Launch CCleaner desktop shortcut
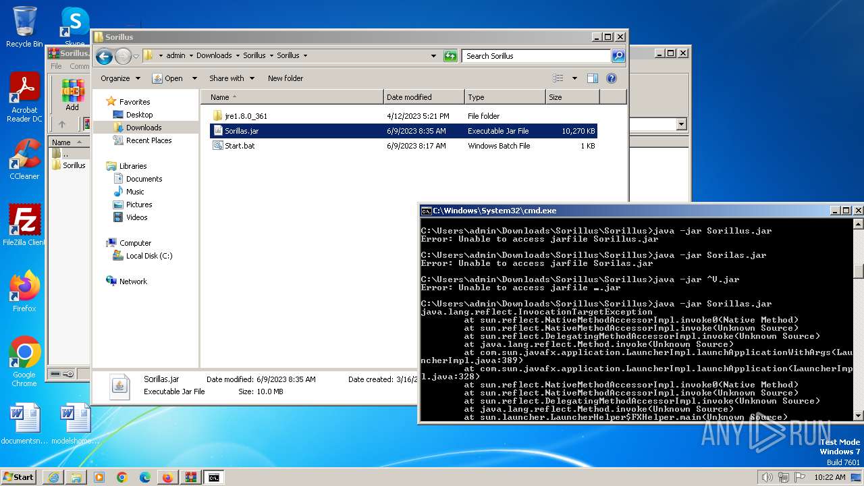864x486 pixels. pos(24,159)
